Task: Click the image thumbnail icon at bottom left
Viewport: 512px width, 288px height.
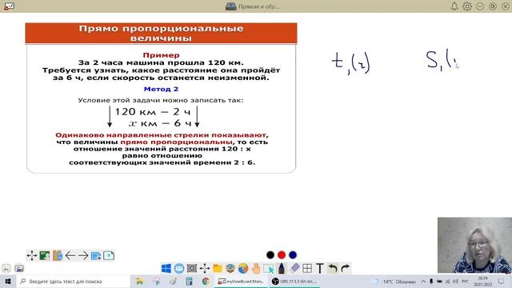Action: (19, 269)
